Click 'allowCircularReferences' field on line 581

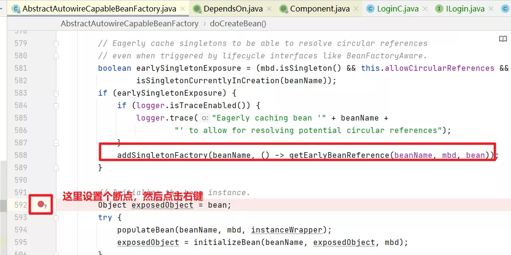(x=440, y=68)
